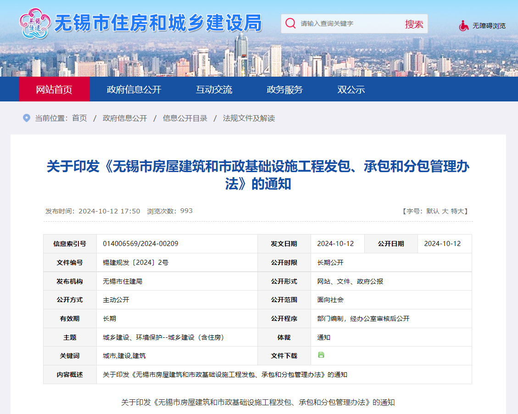Viewport: 518px width, 414px height.
Task: Click the green file download icon
Action: click(322, 356)
